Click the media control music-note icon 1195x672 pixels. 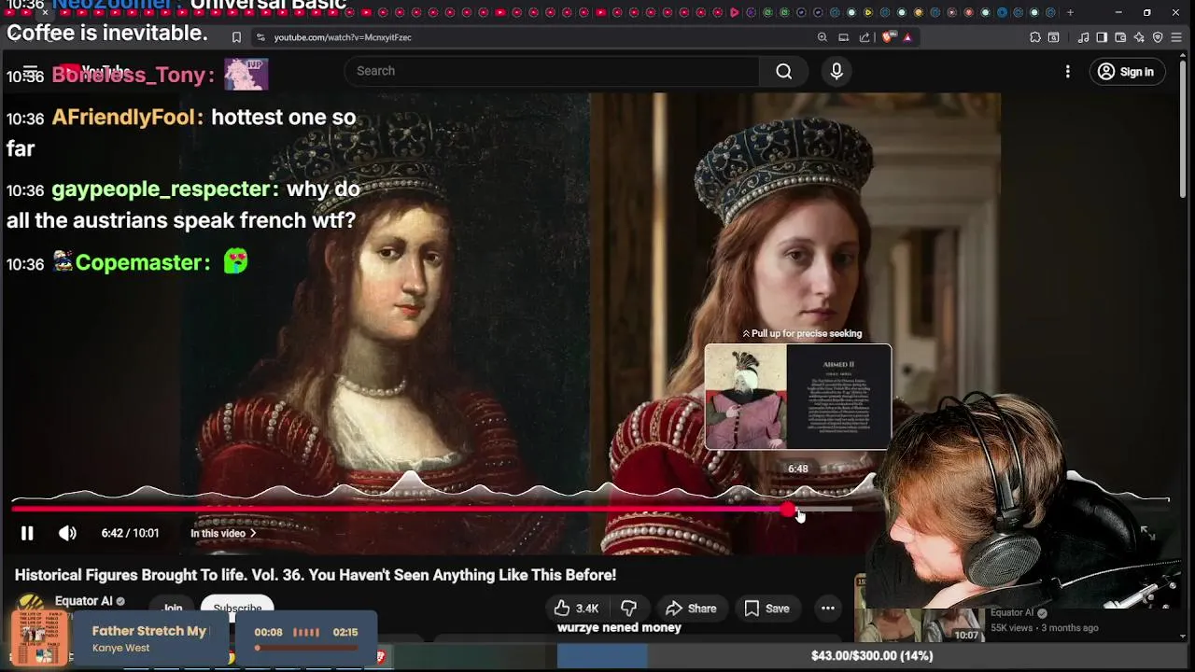(1083, 37)
